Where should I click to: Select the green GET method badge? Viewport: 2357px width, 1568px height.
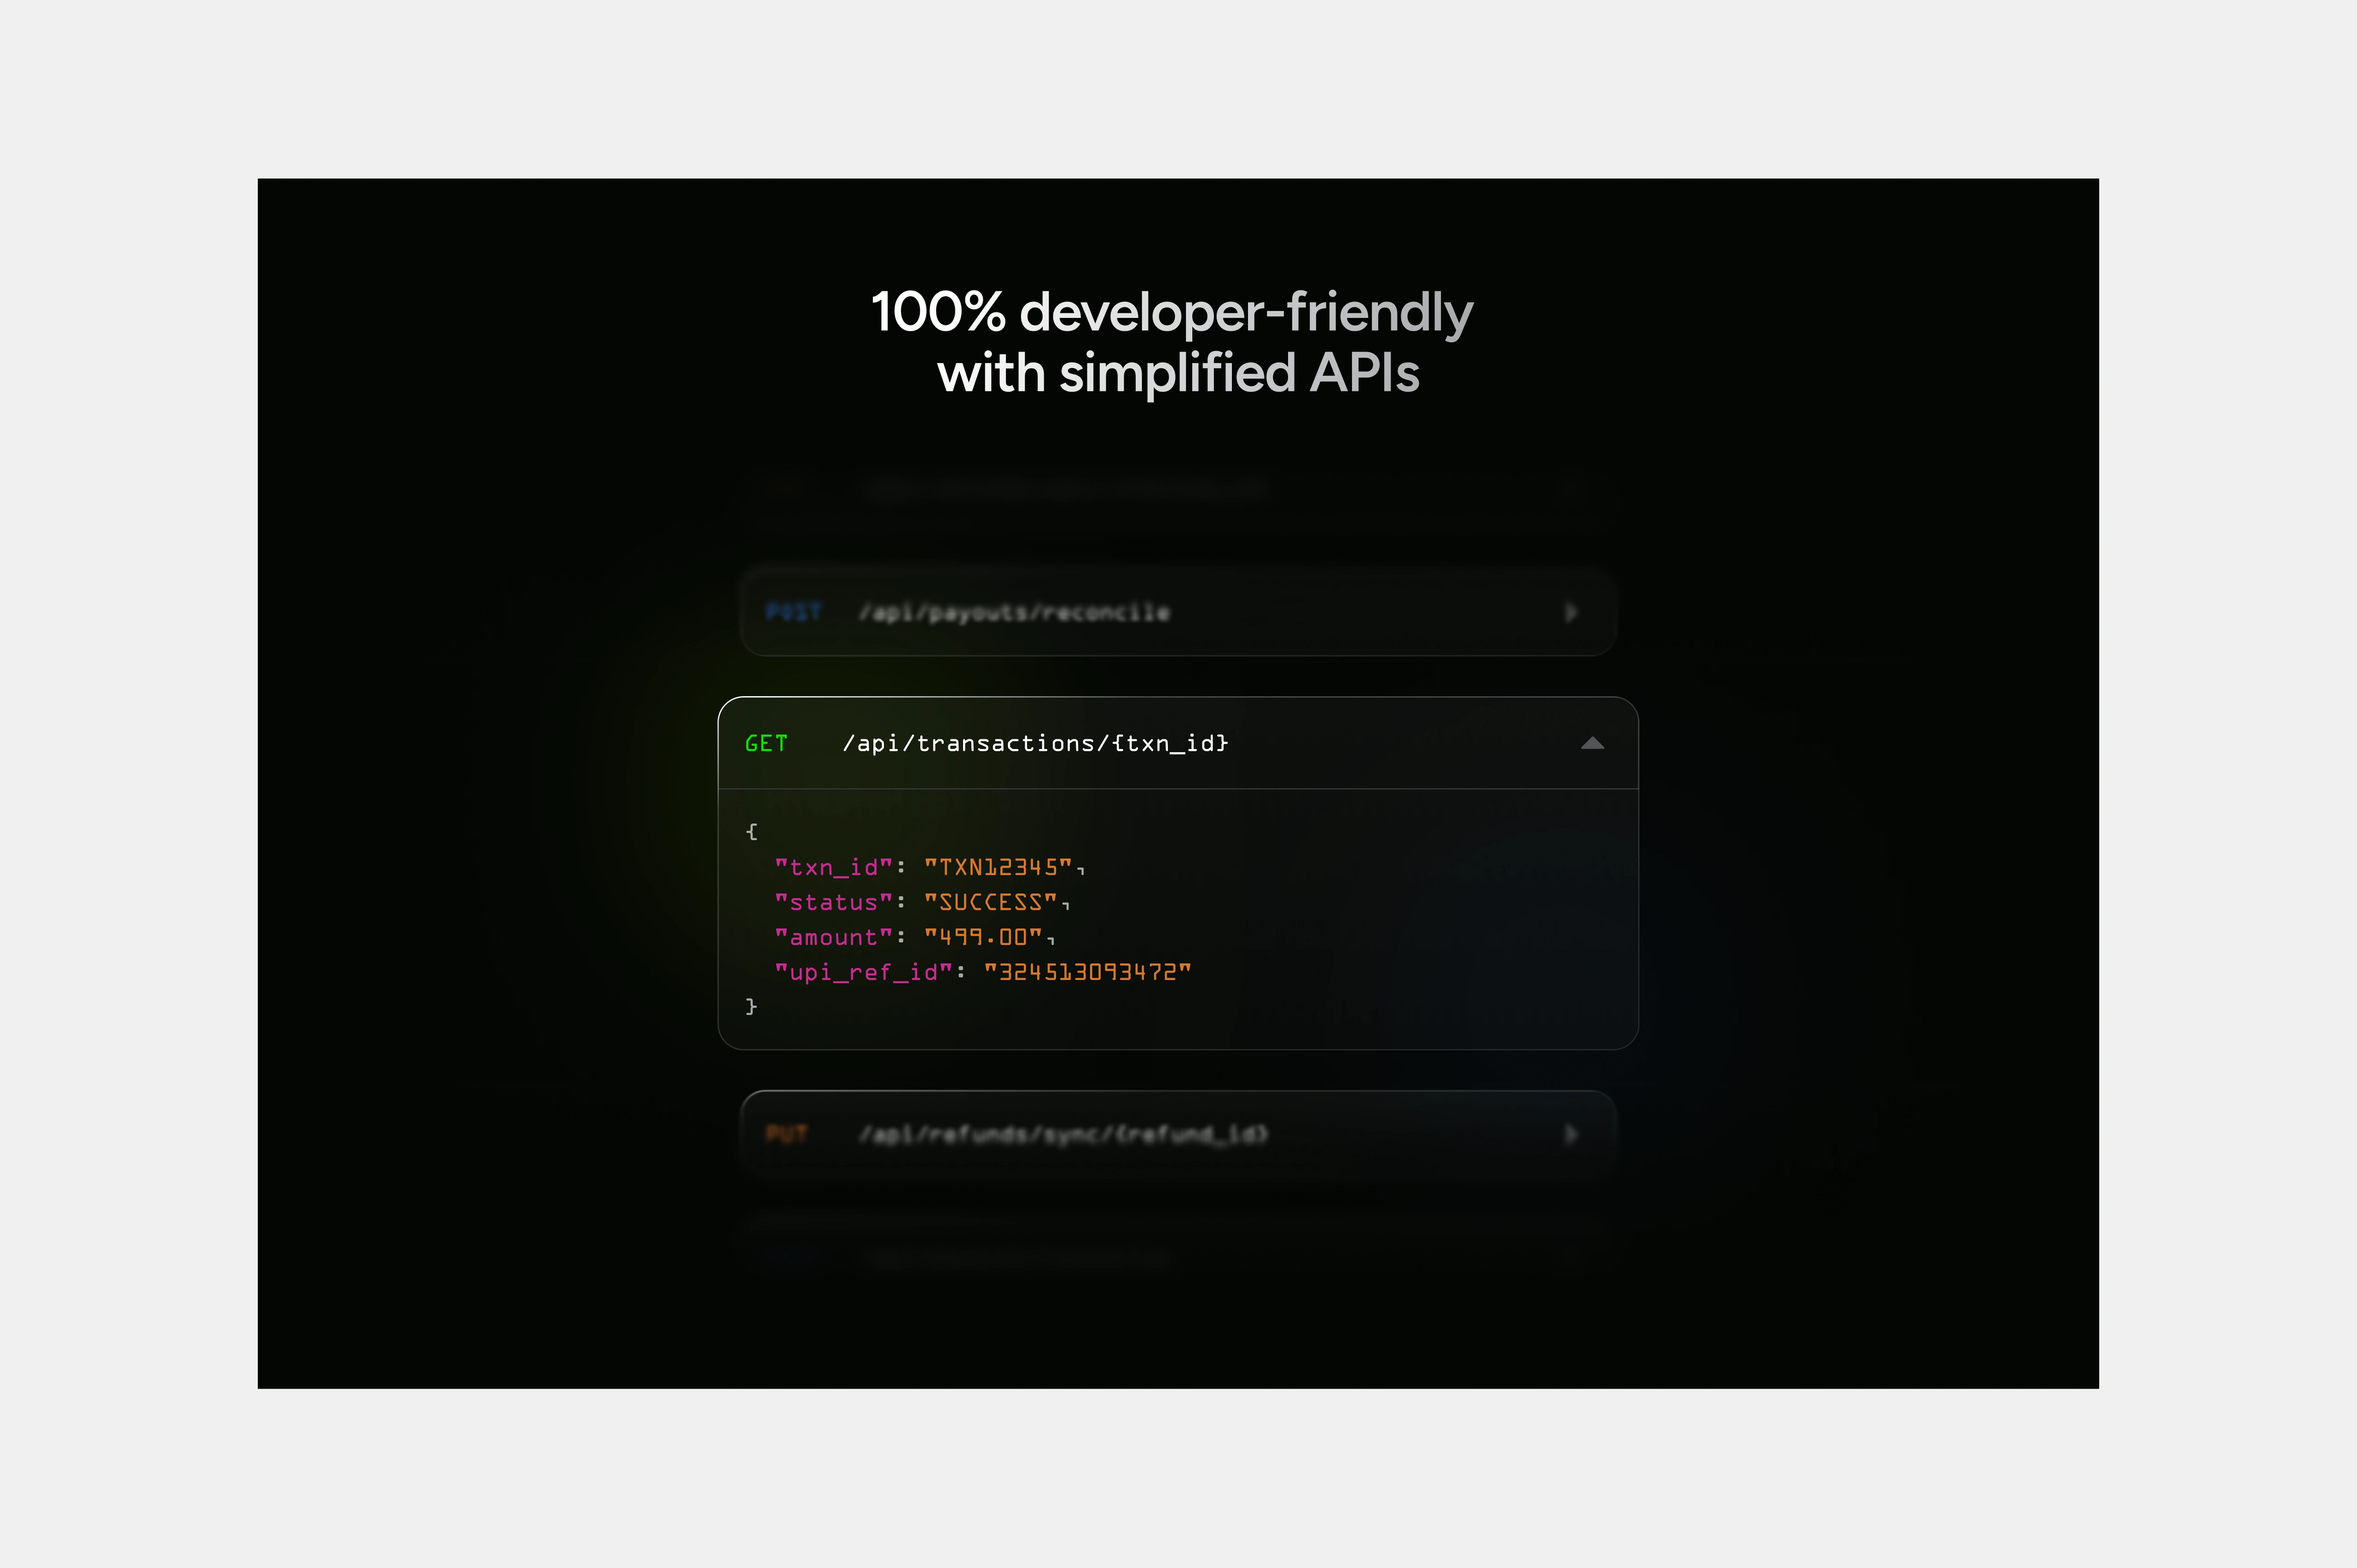(766, 742)
